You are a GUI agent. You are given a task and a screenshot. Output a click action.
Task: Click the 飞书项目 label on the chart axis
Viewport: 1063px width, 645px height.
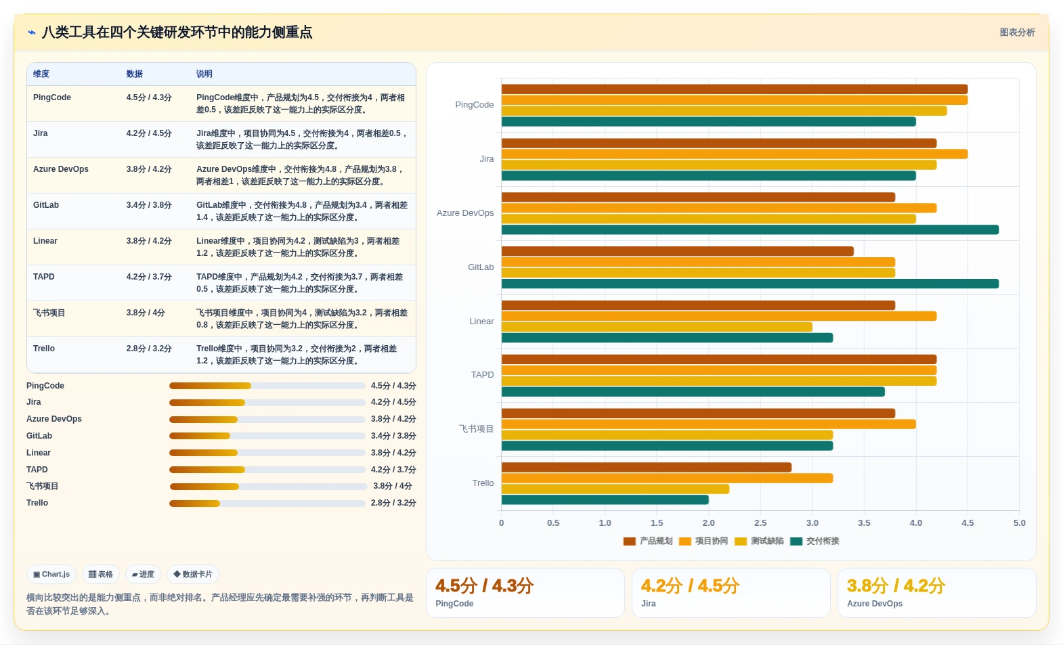point(477,429)
